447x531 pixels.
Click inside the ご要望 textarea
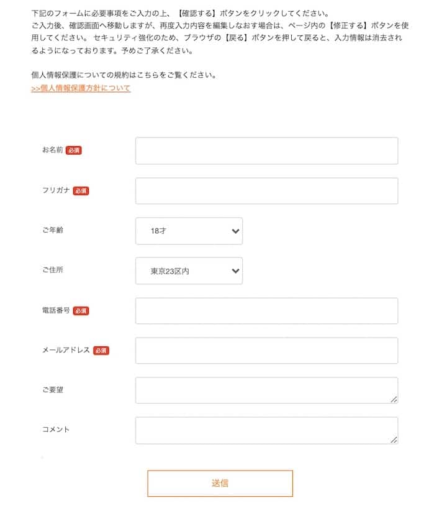click(x=266, y=390)
